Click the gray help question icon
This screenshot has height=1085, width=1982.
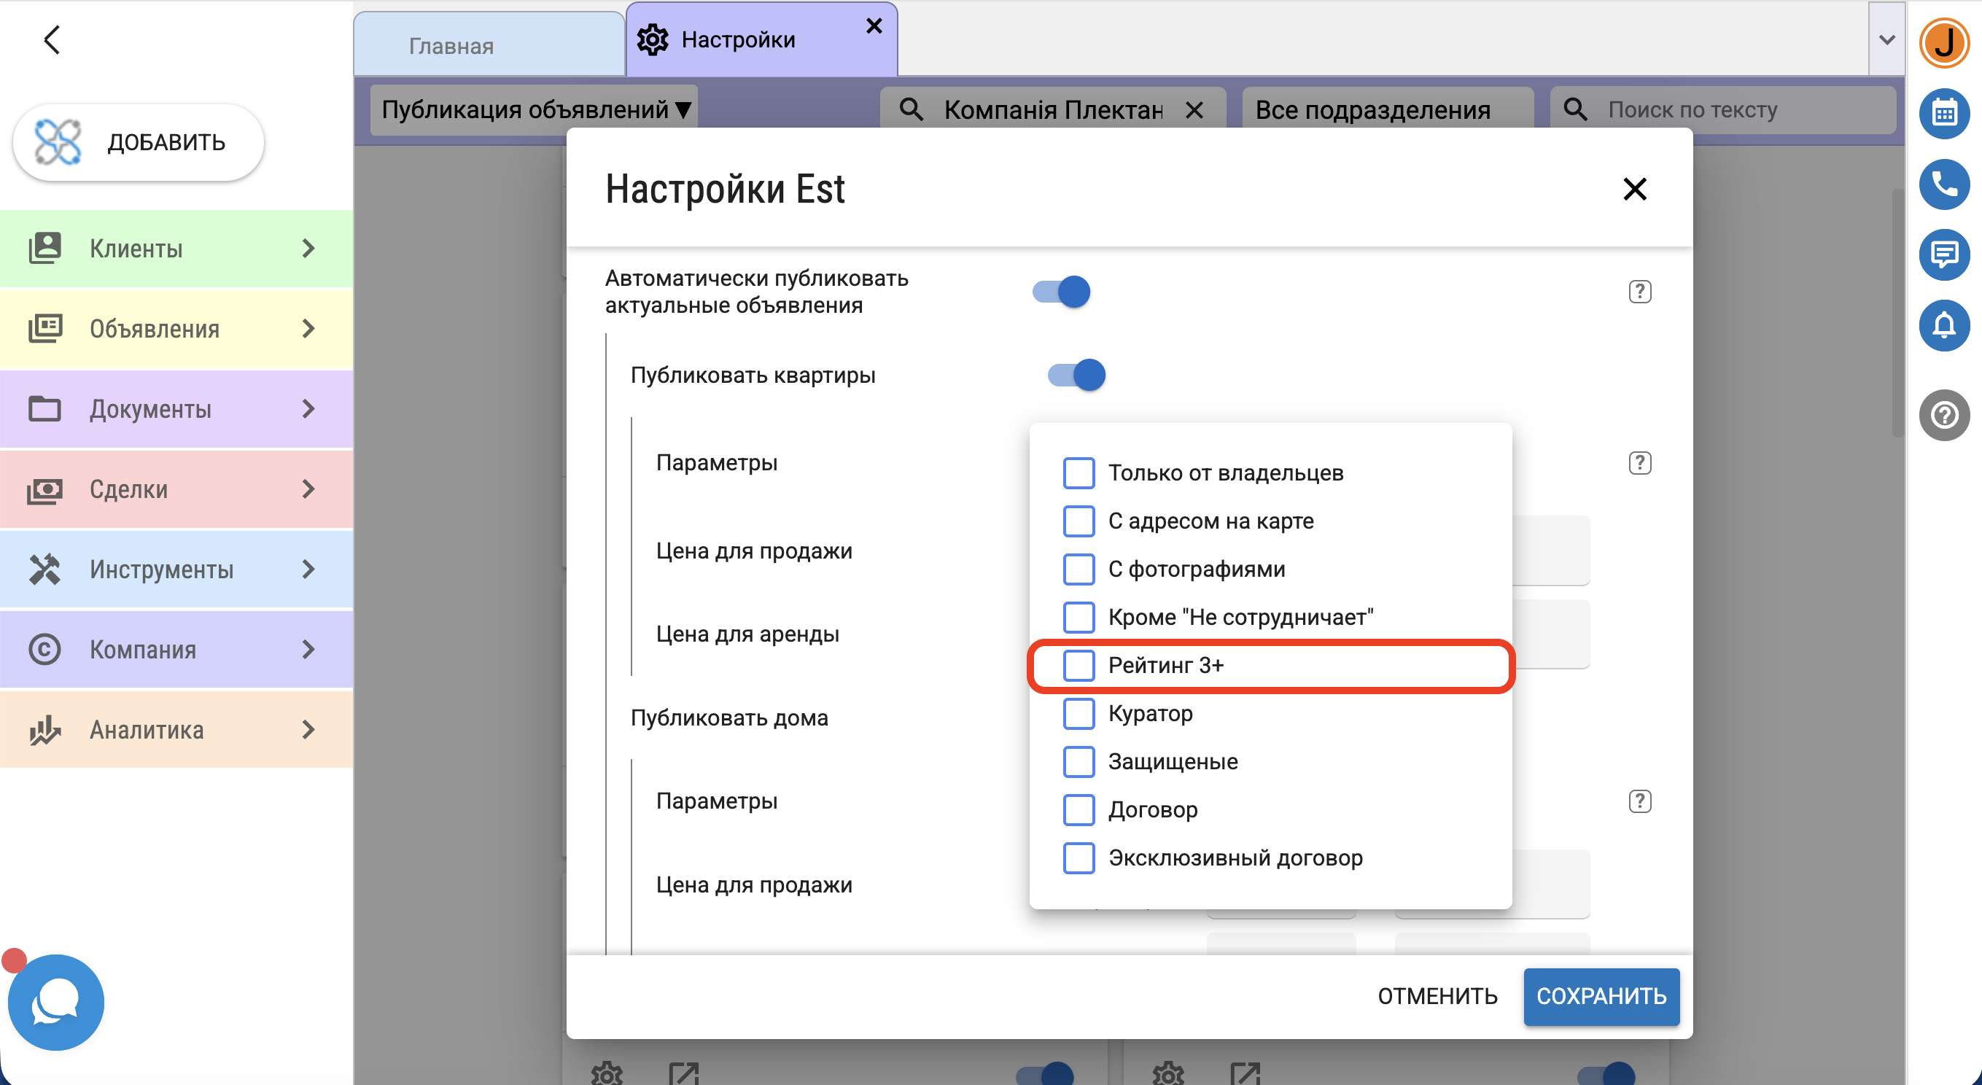pos(1943,415)
